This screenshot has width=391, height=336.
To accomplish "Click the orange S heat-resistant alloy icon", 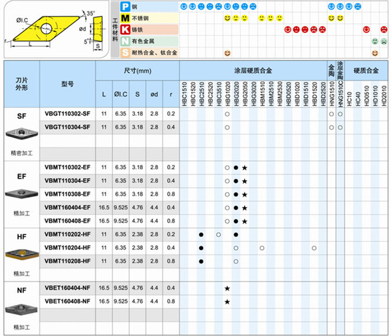I will 126,53.
